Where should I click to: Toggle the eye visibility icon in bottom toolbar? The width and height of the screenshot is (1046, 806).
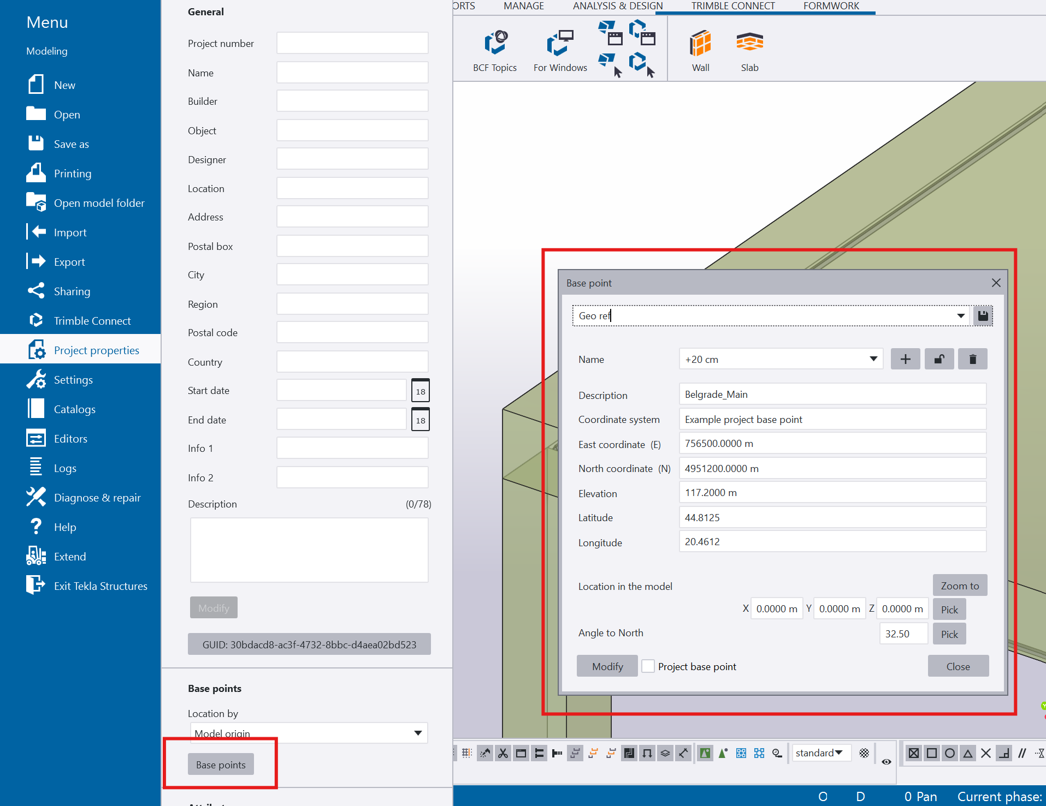(886, 761)
